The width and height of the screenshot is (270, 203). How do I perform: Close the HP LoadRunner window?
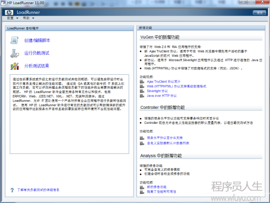(x=262, y=2)
